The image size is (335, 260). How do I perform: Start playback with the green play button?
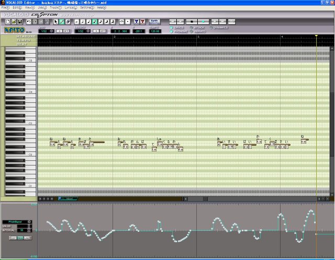click(x=204, y=22)
